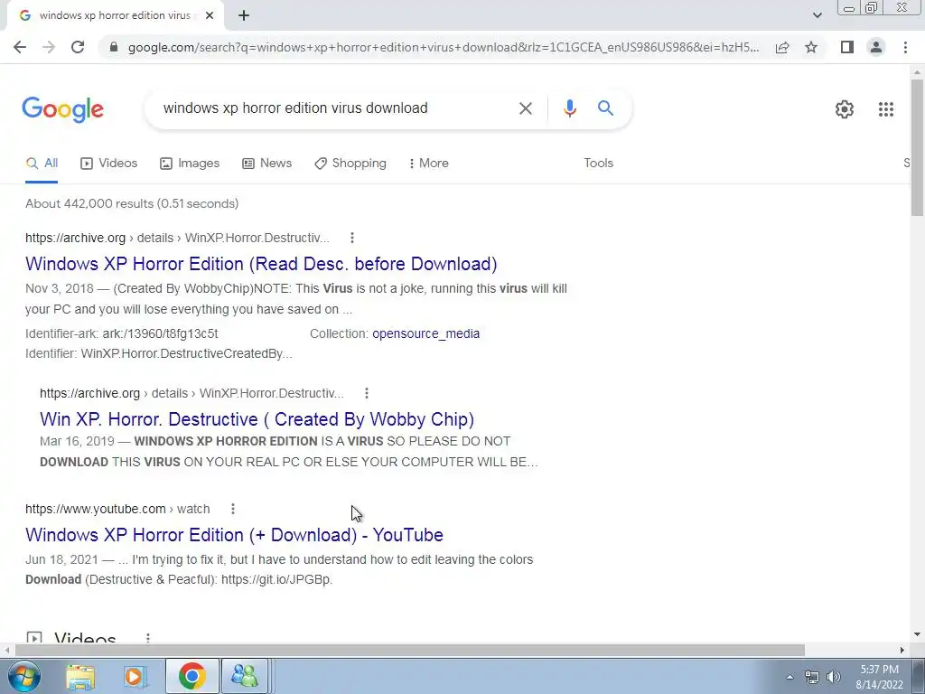
Task: Open File Explorer from the taskbar
Action: 80,676
